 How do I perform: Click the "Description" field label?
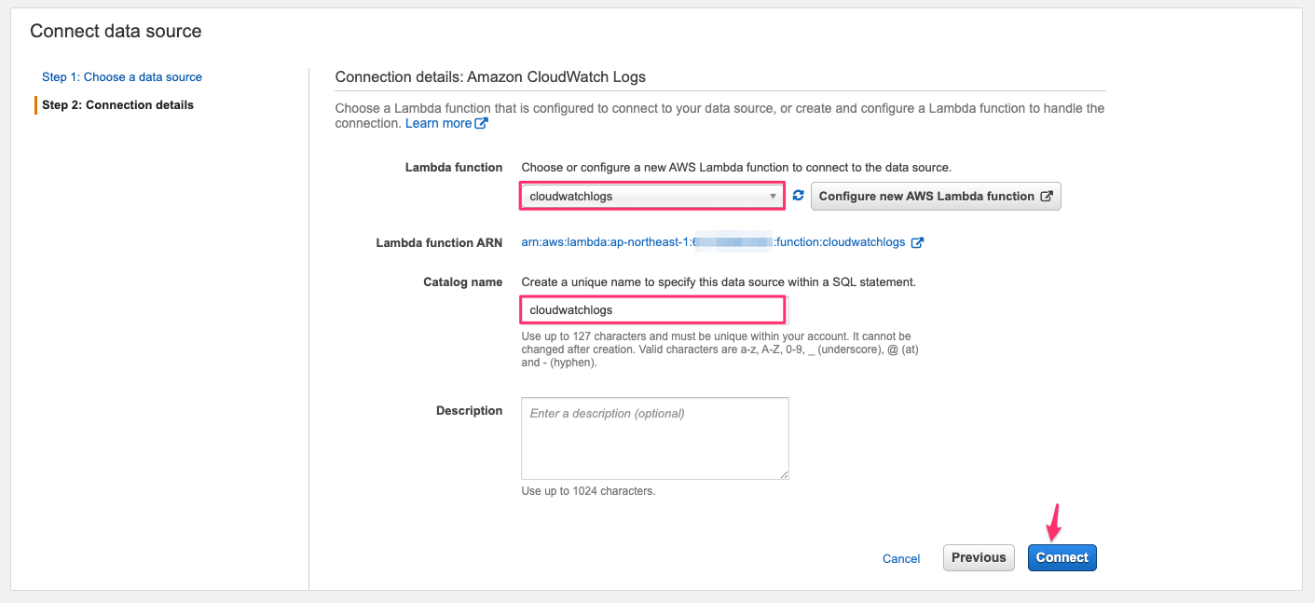tap(469, 411)
